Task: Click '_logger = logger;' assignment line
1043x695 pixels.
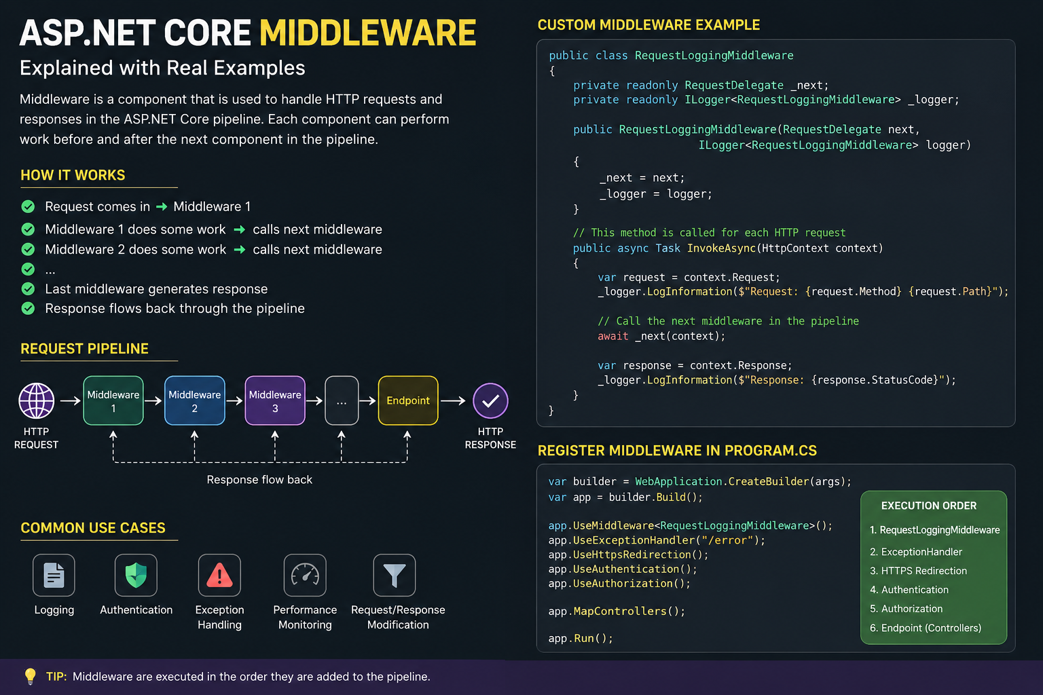Action: tap(655, 194)
